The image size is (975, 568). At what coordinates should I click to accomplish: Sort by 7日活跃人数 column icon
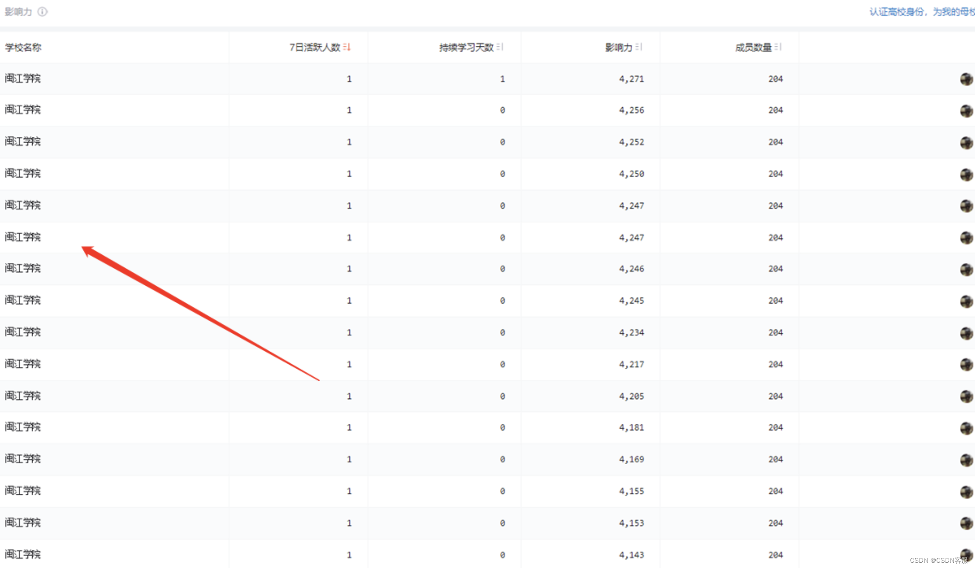[x=347, y=47]
